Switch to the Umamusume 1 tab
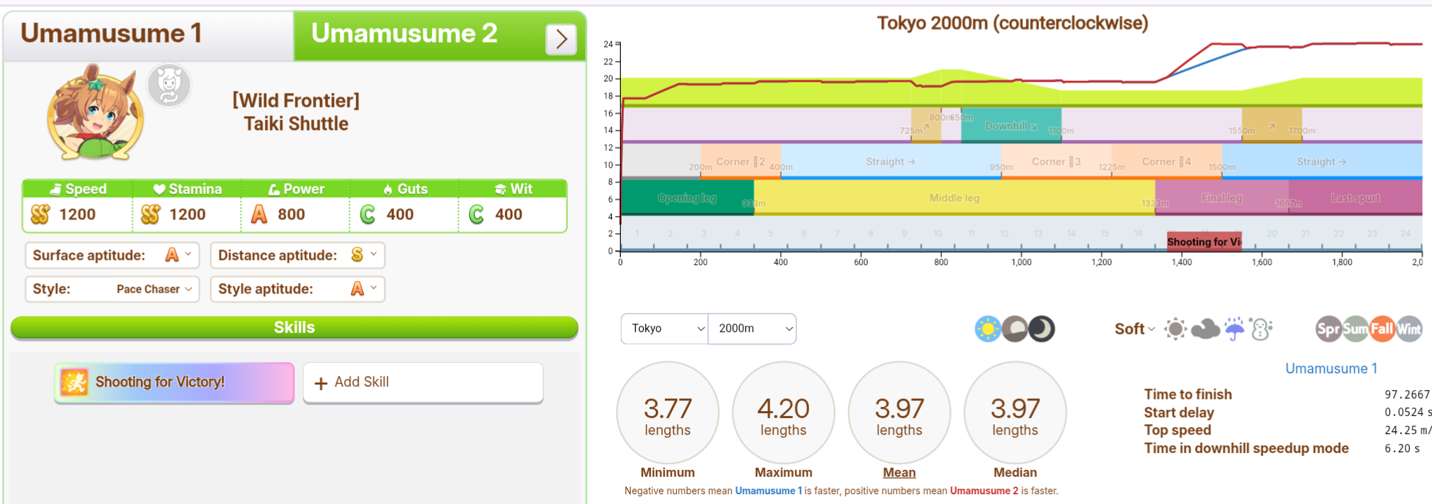This screenshot has height=504, width=1432. point(148,35)
